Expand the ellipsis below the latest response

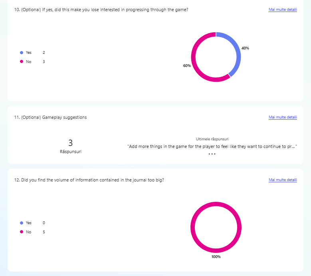pos(212,154)
